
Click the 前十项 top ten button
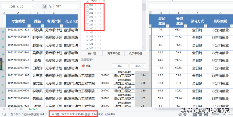coord(92,53)
